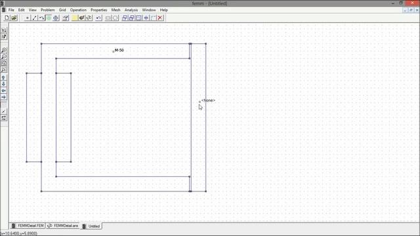Image resolution: width=420 pixels, height=236 pixels.
Task: Pan view up with arrow icon
Action: click(x=4, y=77)
